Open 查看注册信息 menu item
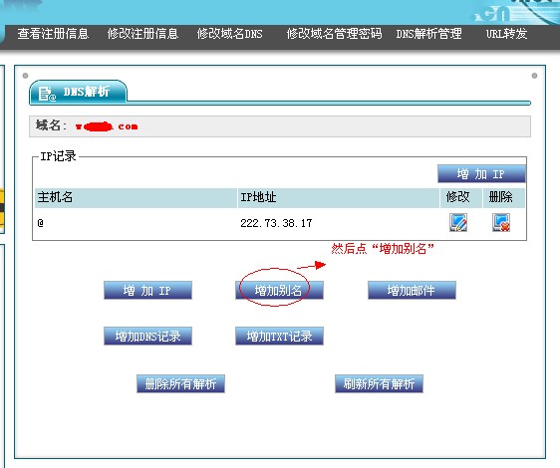Screen dimensions: 560x468 tap(53, 34)
